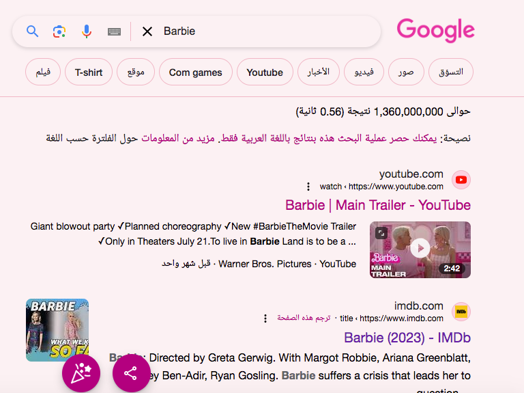524x393 pixels.
Task: Open the التسوق shopping tab
Action: tap(451, 72)
